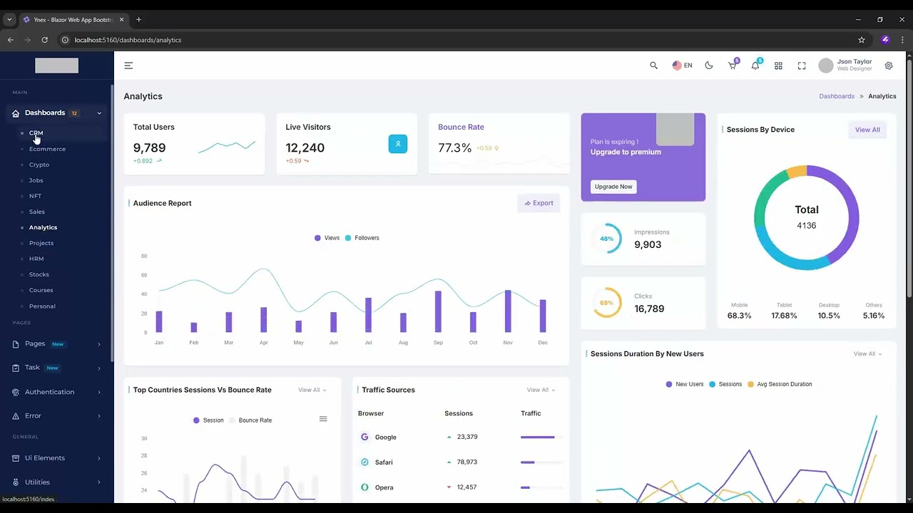Open the purple browser extension icon
913x513 pixels.
pos(885,40)
